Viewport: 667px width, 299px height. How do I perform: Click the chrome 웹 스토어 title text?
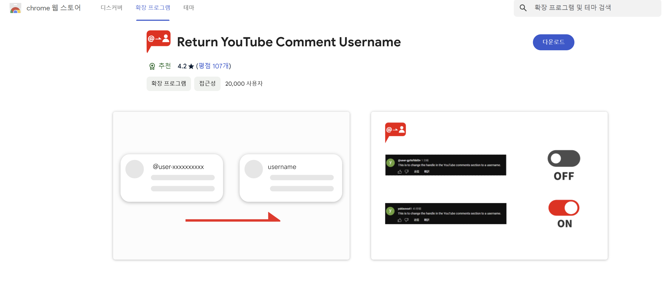(x=54, y=8)
